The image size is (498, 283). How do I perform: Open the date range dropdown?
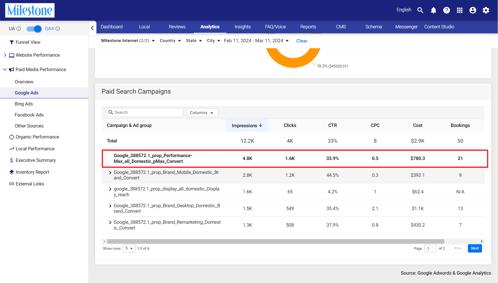coord(256,41)
